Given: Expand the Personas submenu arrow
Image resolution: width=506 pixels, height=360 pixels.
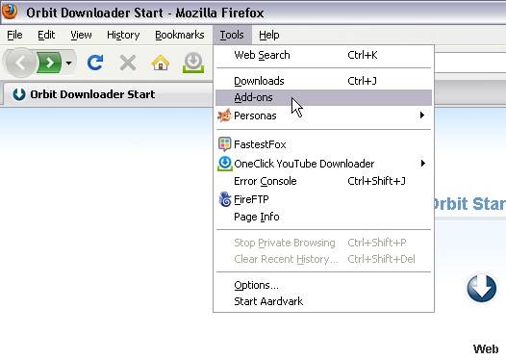Looking at the screenshot, I should [422, 115].
